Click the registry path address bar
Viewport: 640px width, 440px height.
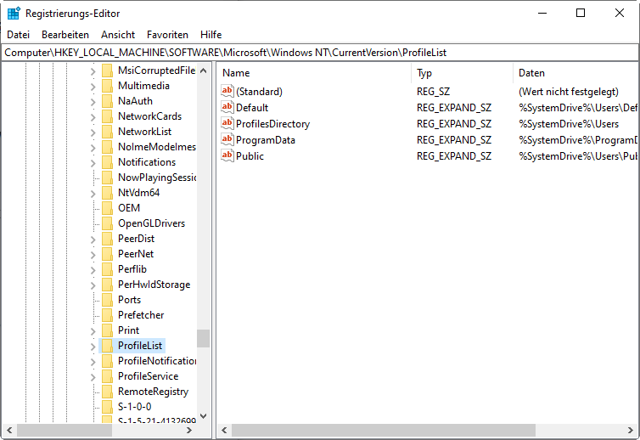click(x=320, y=53)
